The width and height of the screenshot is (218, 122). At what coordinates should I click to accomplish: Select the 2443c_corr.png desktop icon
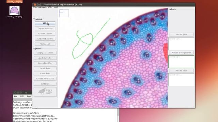coord(15,12)
